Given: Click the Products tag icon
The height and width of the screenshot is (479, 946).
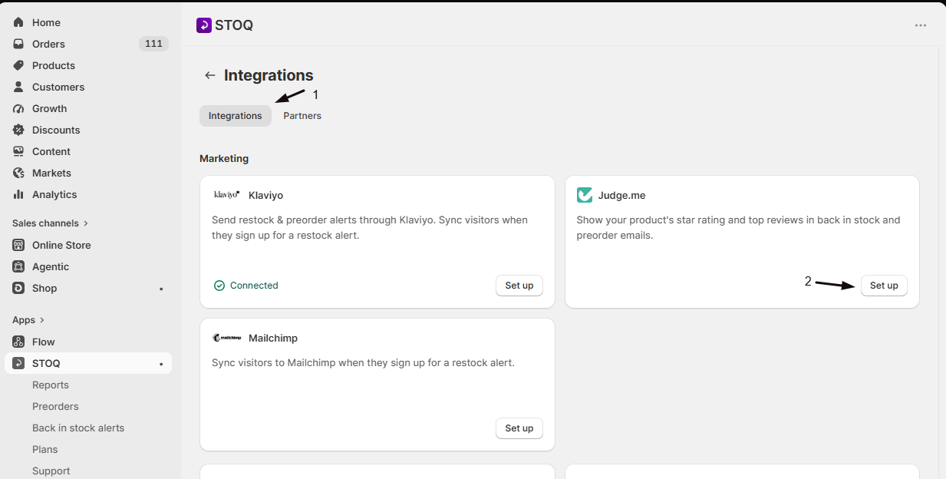Looking at the screenshot, I should click(18, 65).
